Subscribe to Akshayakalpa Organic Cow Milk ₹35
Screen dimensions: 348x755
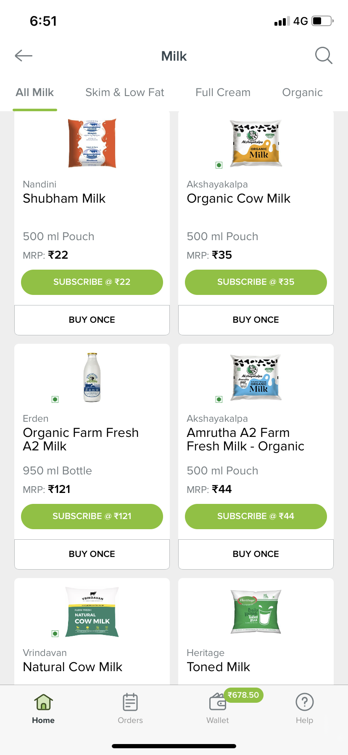coord(256,282)
